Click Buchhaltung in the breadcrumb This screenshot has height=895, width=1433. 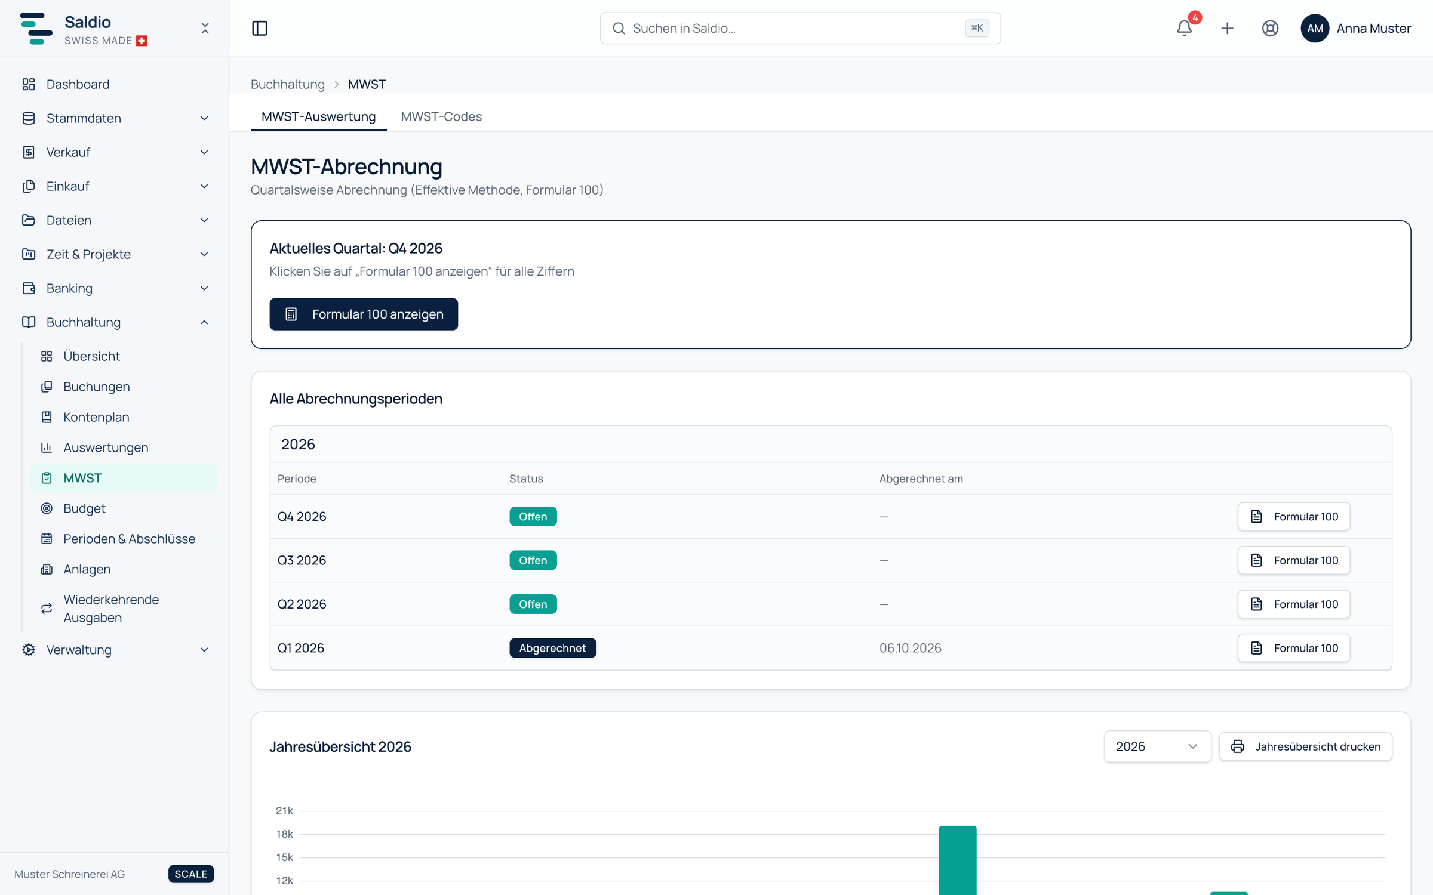coord(288,84)
